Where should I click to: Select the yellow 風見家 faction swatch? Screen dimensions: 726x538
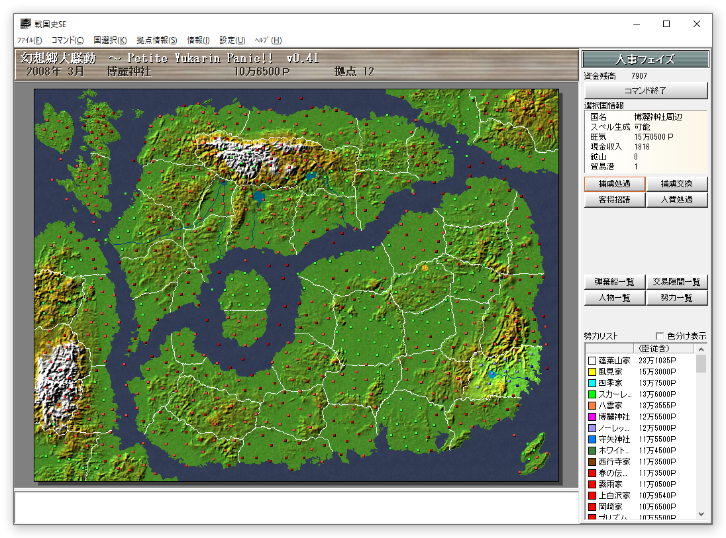(592, 372)
